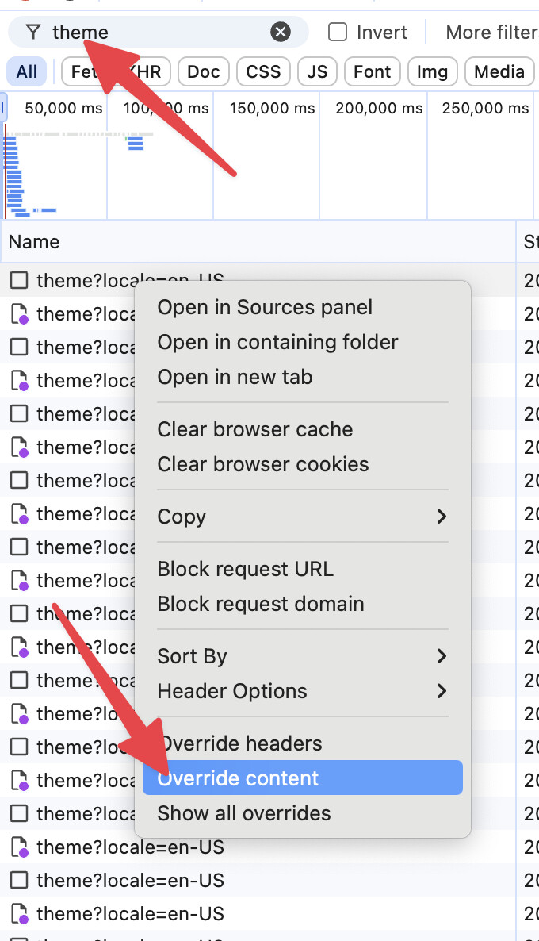
Task: Select the Doc type filter
Action: 204,72
